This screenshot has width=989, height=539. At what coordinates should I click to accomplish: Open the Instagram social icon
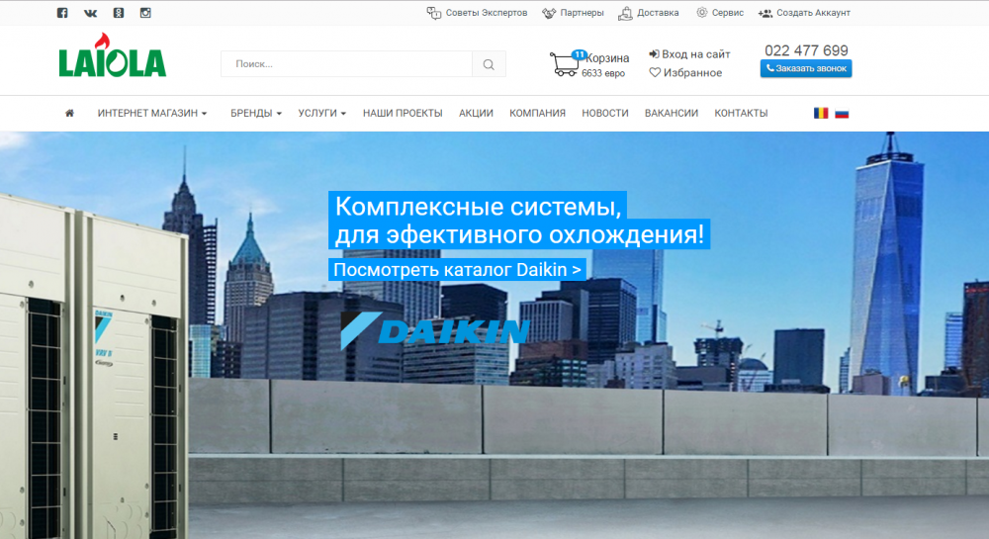point(145,13)
